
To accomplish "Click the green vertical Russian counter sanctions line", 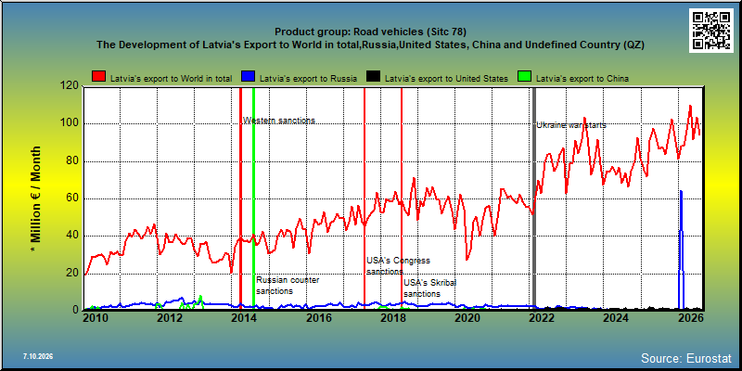I will 253,198.
